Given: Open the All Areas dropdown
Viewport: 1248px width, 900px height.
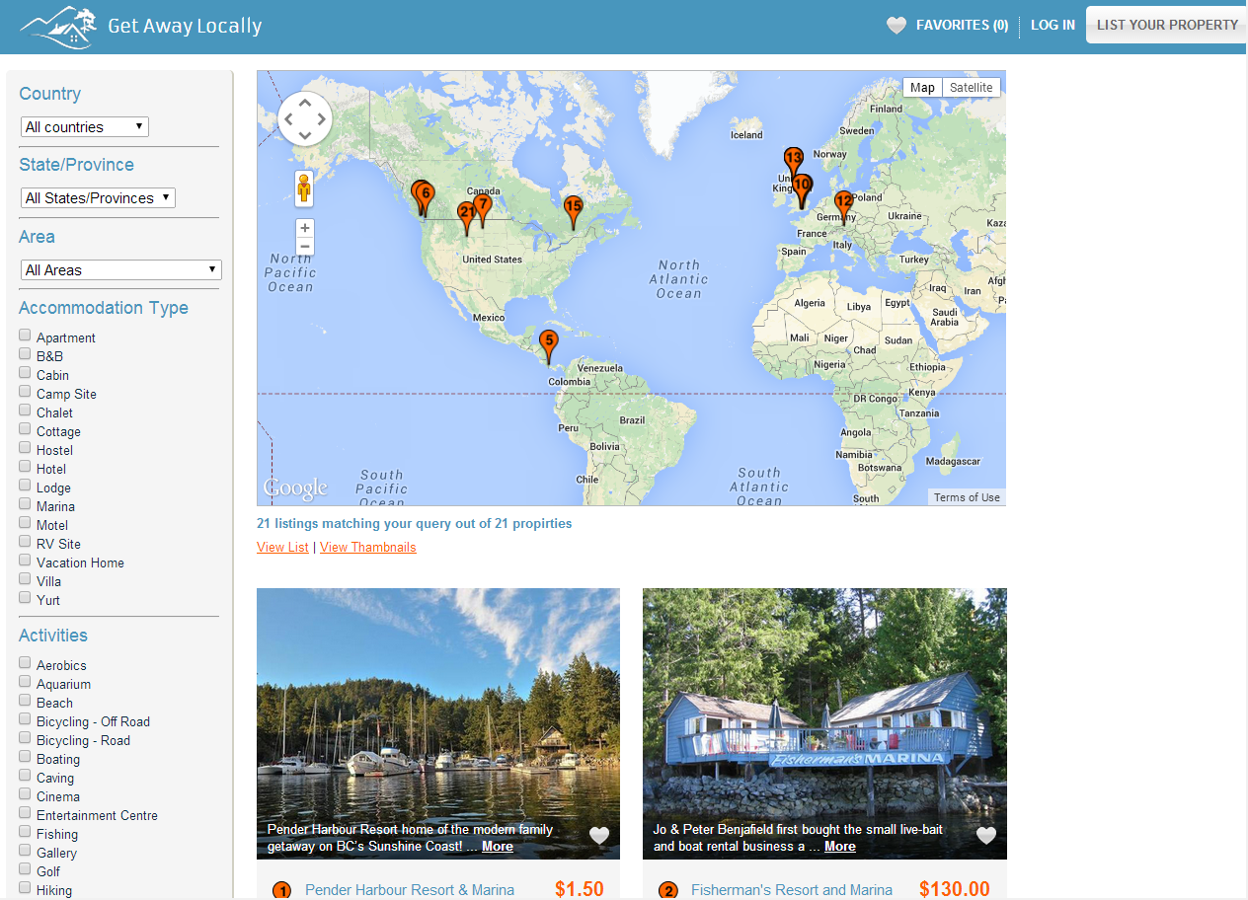Looking at the screenshot, I should (x=120, y=269).
